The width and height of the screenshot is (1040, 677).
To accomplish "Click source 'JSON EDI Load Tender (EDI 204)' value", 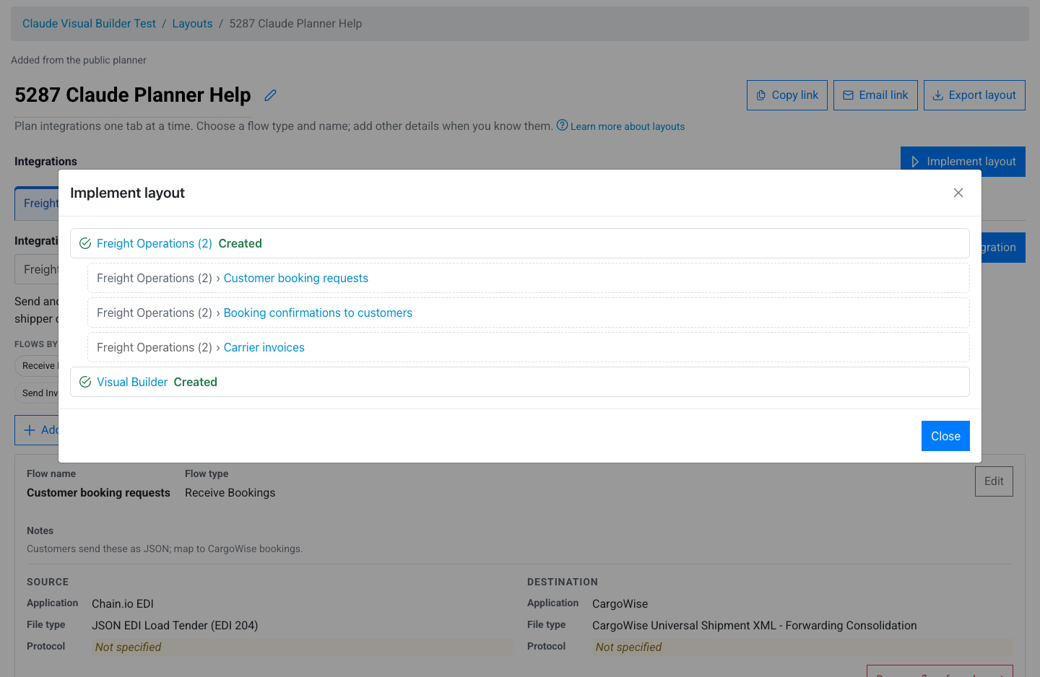I will point(175,626).
